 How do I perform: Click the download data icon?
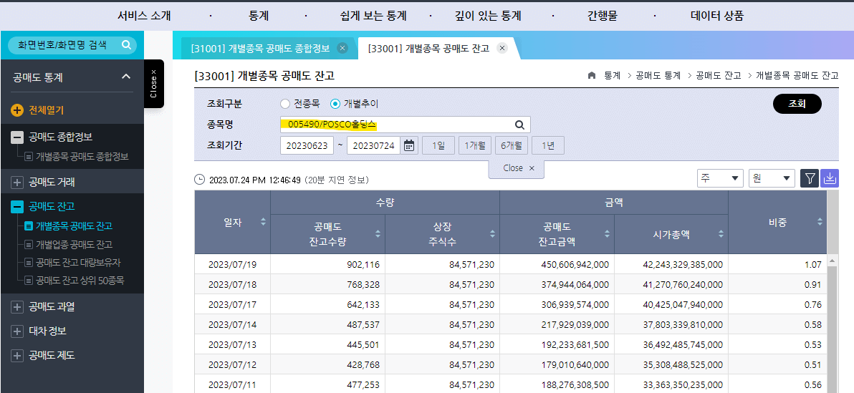point(830,178)
